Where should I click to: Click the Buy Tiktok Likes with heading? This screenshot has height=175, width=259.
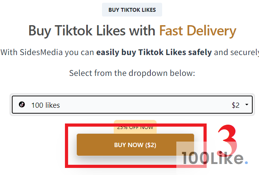pos(92,31)
